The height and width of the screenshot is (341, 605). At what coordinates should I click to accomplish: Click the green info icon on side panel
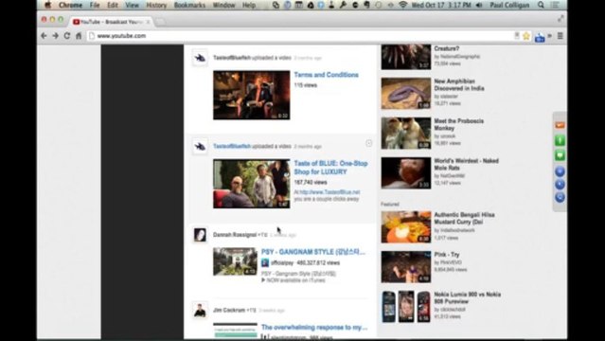pyautogui.click(x=560, y=140)
